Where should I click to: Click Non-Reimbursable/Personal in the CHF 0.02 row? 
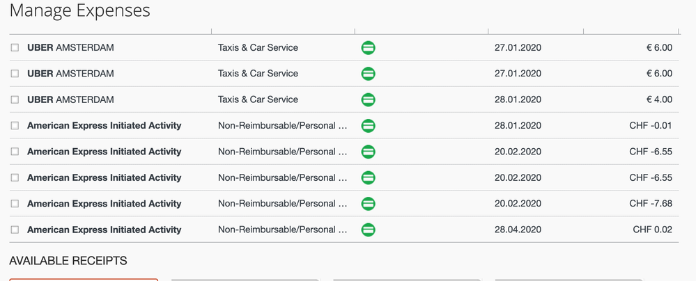tap(283, 230)
